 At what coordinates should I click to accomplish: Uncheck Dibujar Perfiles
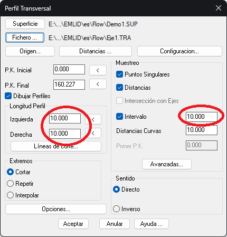click(x=8, y=96)
